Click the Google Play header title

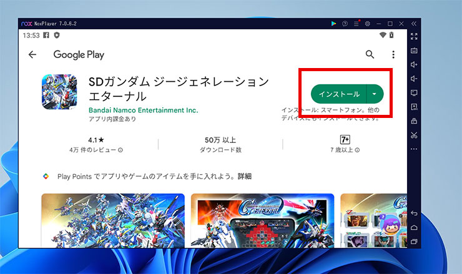point(79,54)
